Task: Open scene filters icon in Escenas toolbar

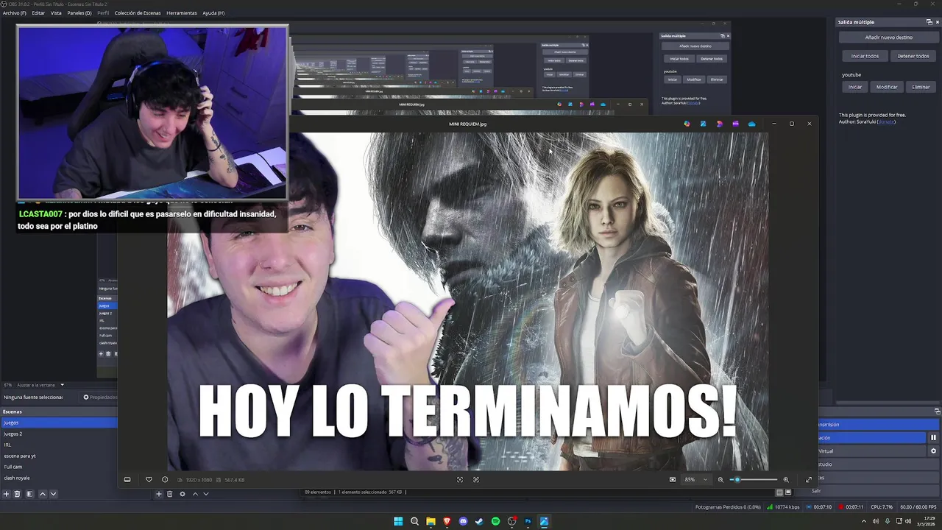Action: (x=29, y=494)
